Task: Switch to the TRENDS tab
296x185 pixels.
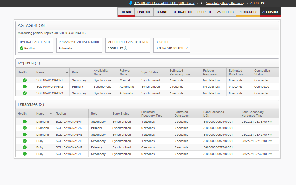Action: point(126,12)
